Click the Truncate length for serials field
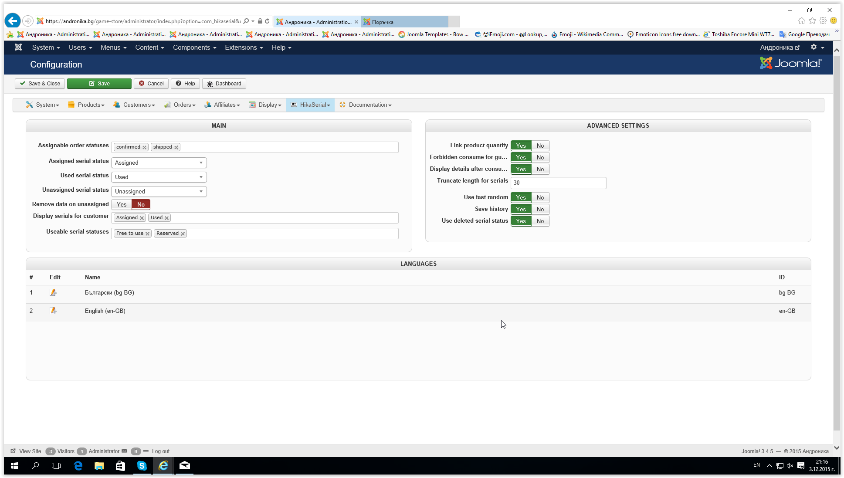 [x=558, y=183]
